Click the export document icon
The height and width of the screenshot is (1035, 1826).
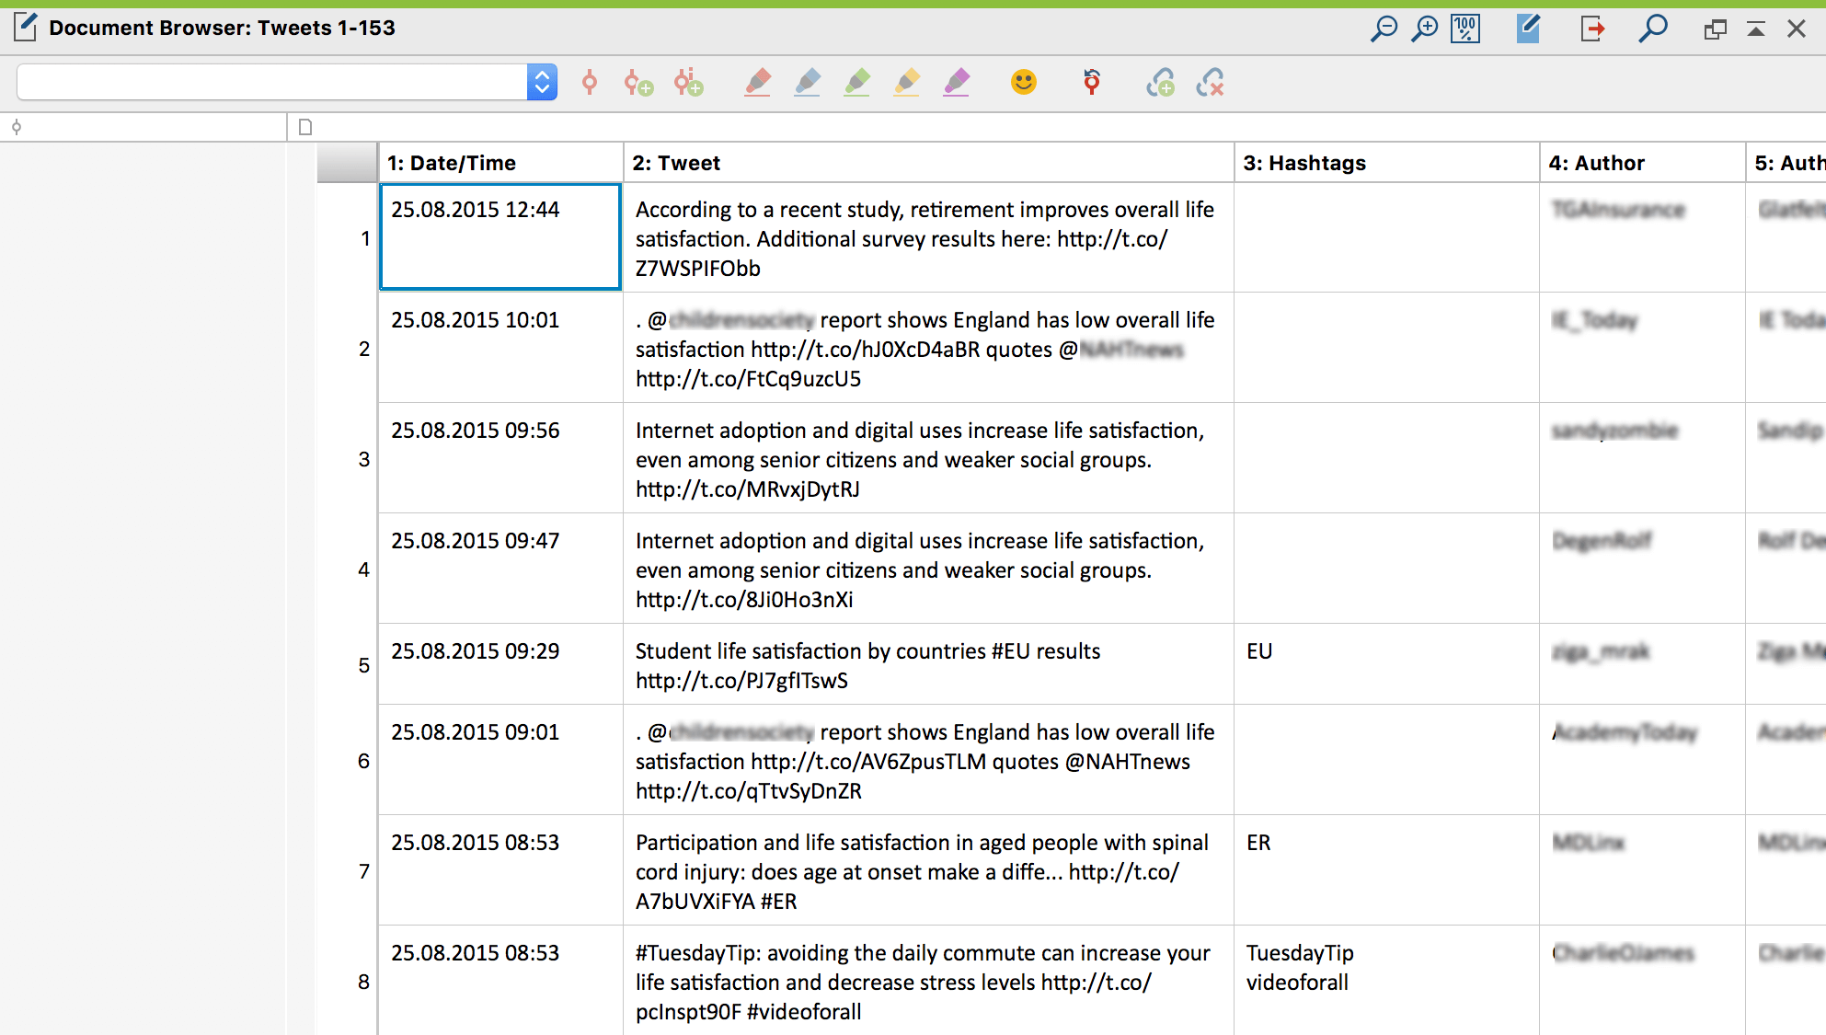click(x=1592, y=29)
